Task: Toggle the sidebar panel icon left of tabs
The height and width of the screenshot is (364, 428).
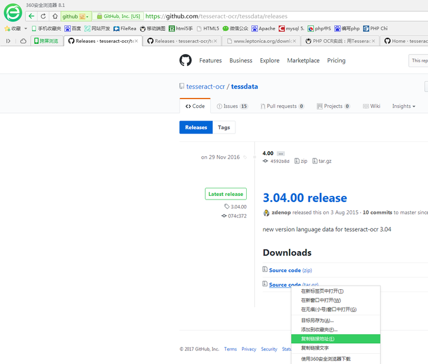Action: (8, 41)
